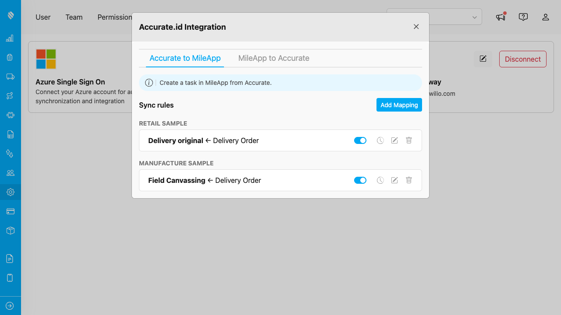Open the dashboard bar chart icon
The width and height of the screenshot is (561, 315).
tap(10, 38)
